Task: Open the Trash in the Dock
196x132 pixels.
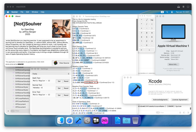Action: coord(135,120)
